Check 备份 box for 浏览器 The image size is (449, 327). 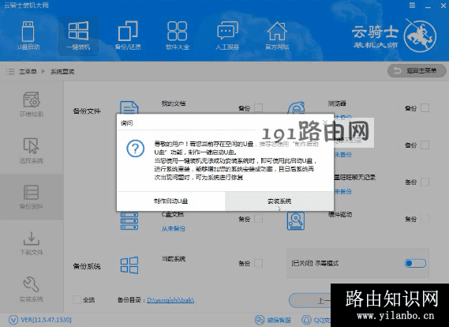coord(425,108)
